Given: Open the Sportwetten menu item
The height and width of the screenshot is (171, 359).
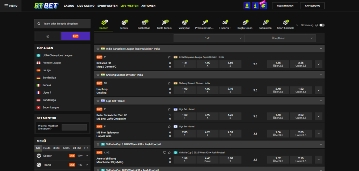Looking at the screenshot, I should tap(107, 6).
